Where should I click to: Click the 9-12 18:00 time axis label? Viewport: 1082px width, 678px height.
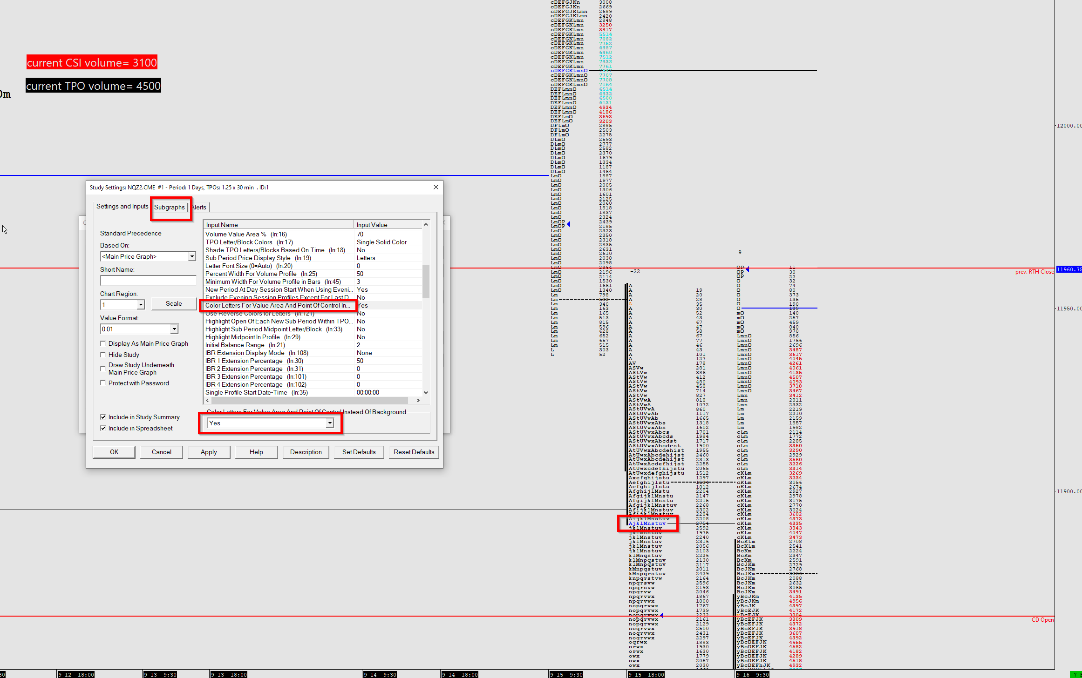(x=76, y=674)
